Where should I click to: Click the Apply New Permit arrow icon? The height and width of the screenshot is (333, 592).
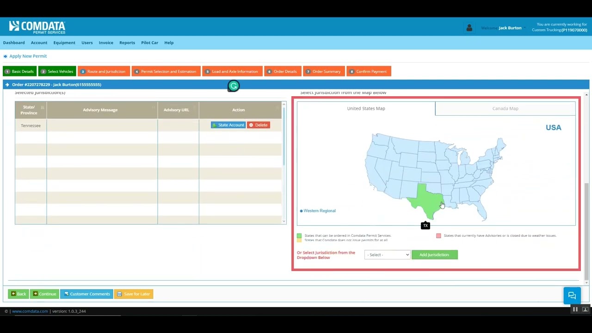6,56
